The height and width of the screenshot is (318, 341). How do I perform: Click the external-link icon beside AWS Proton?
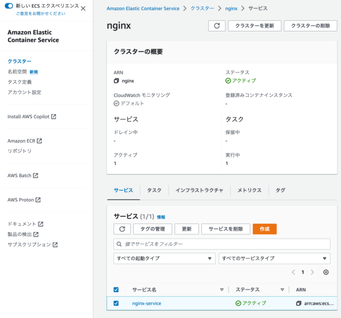click(38, 200)
